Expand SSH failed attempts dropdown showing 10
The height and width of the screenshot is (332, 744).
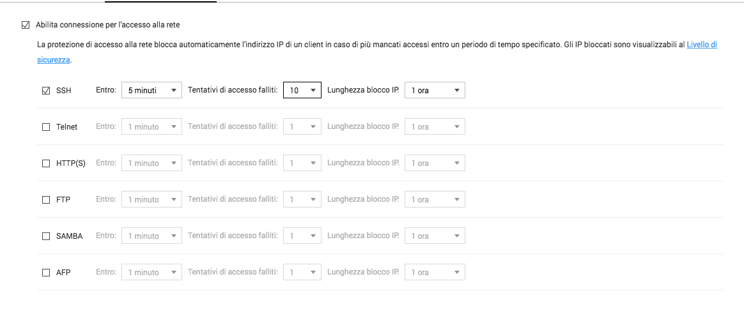click(x=302, y=91)
